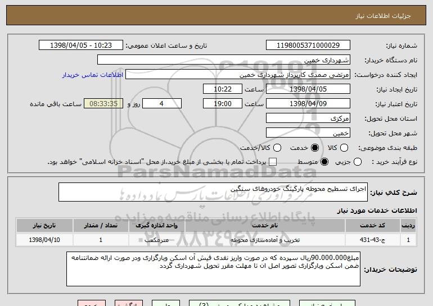Click the تعداد / مقدار column header
This screenshot has width=433, height=306.
(101, 226)
